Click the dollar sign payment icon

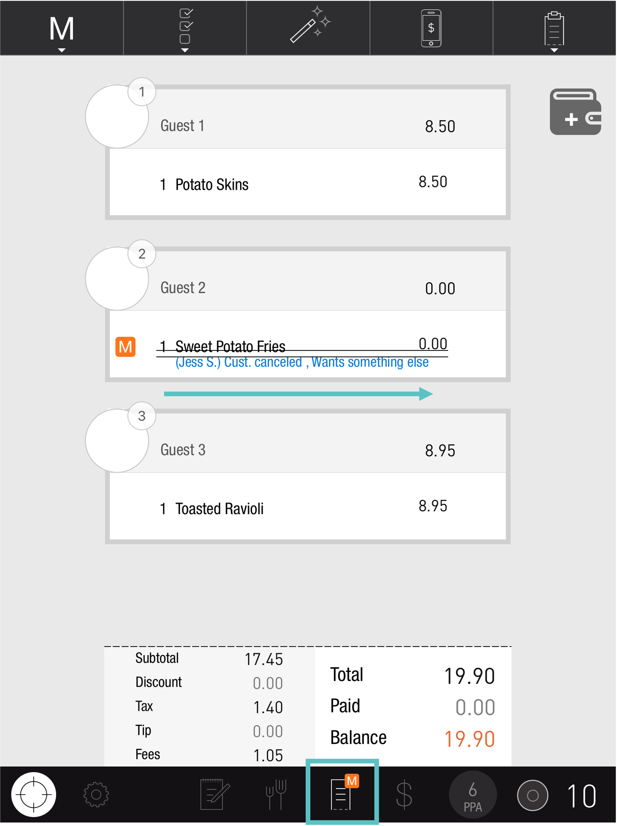pos(404,794)
